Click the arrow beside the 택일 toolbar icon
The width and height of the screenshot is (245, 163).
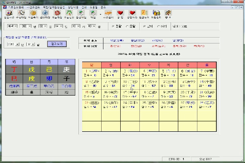(x=100, y=14)
